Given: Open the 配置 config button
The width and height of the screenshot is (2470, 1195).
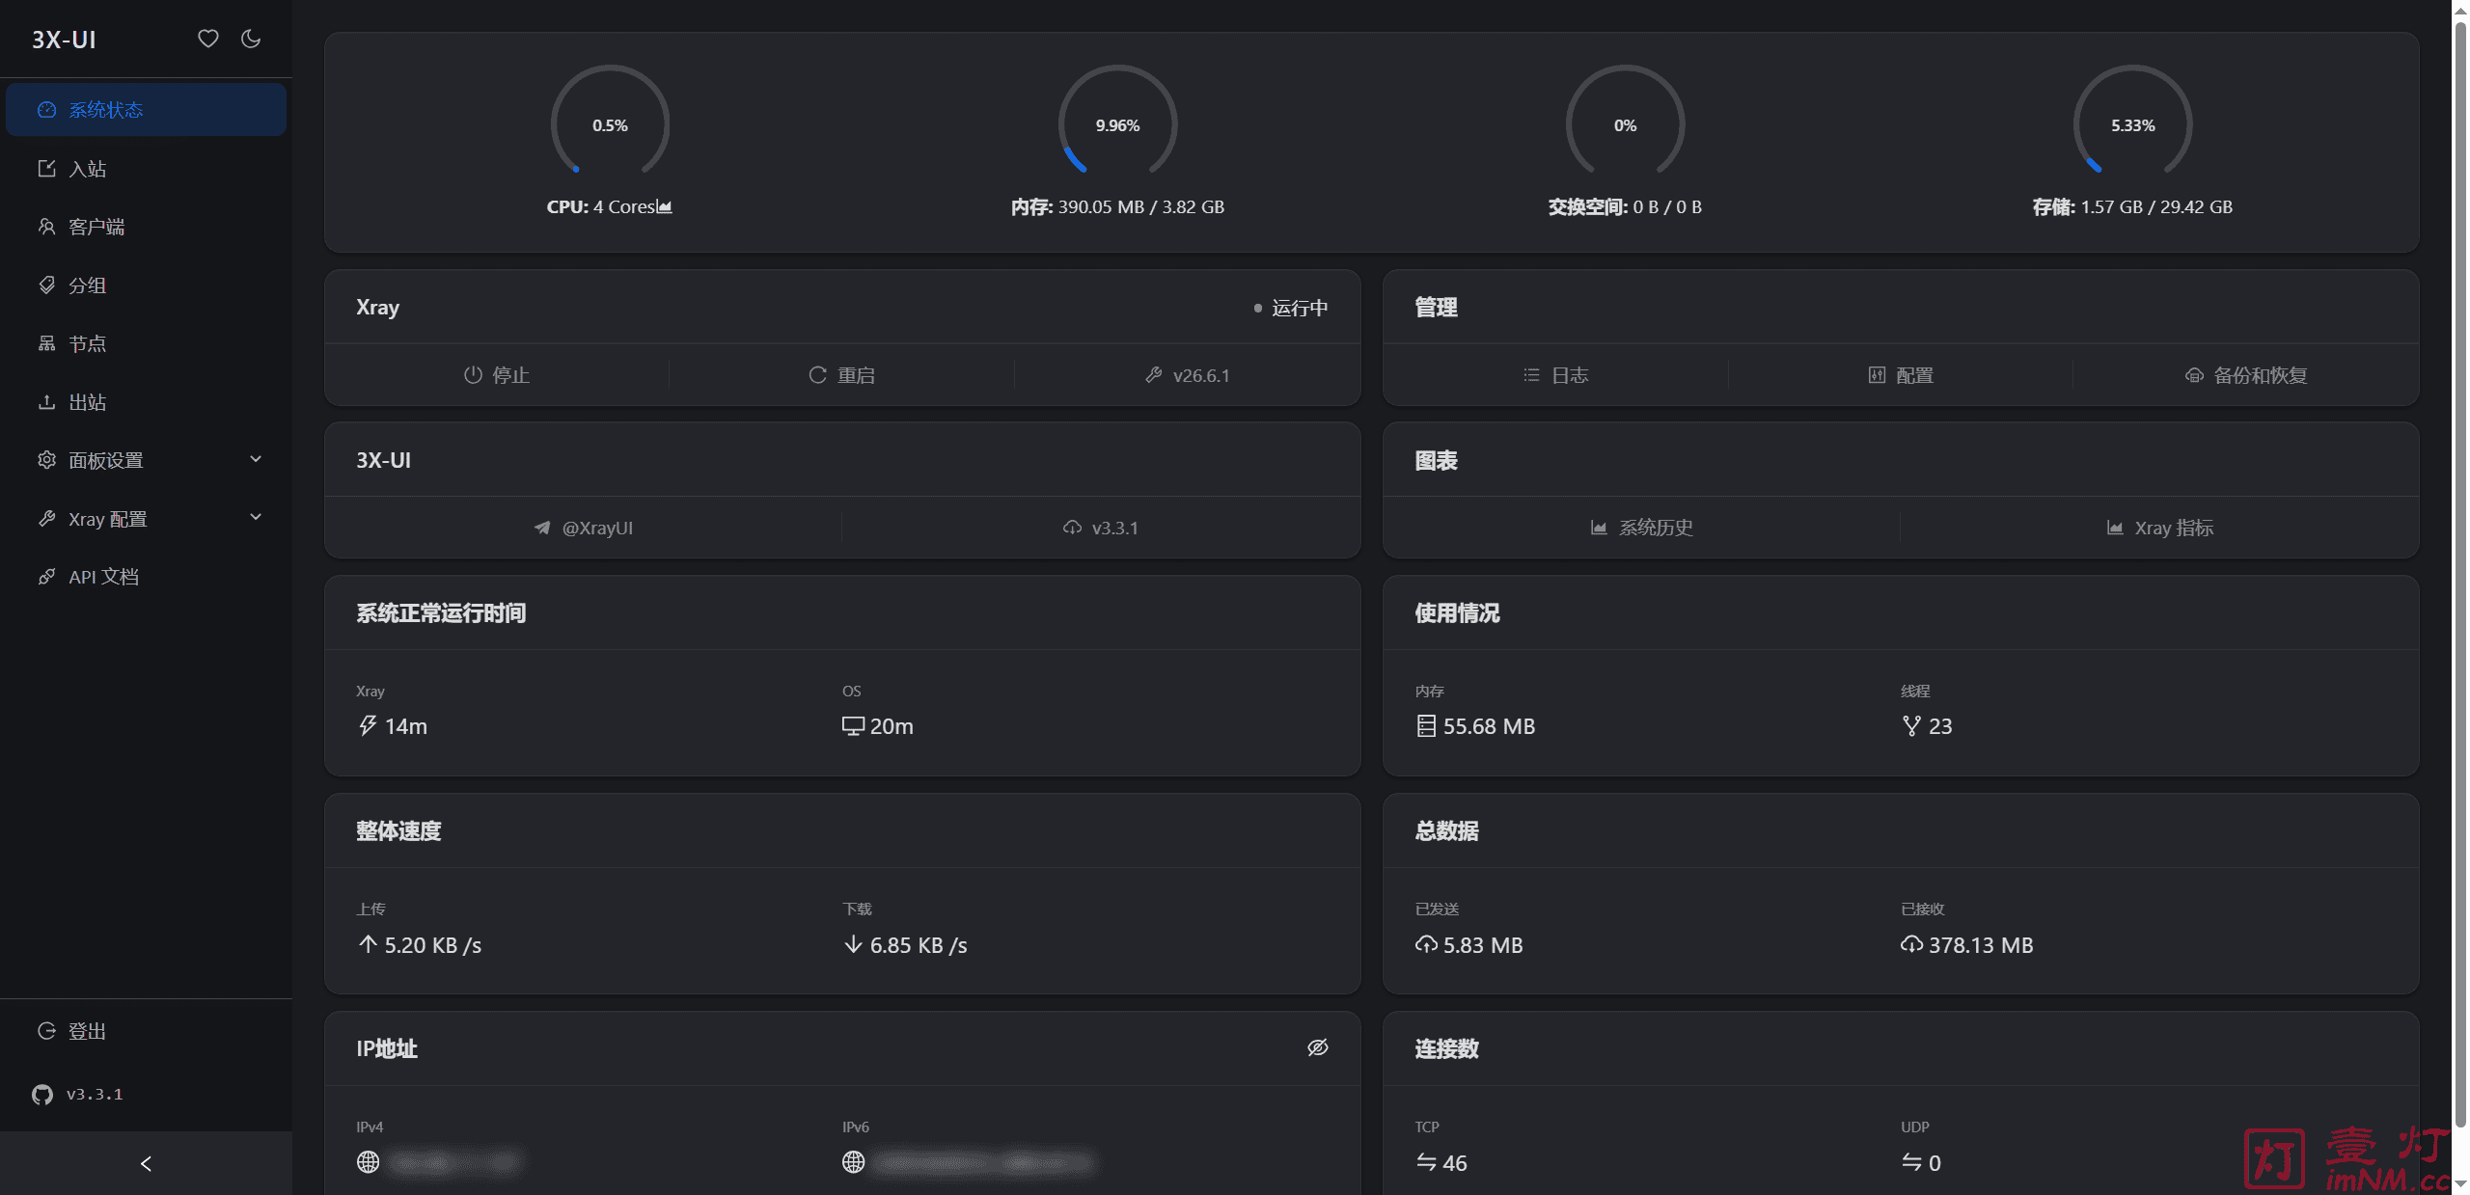Looking at the screenshot, I should coord(1901,375).
